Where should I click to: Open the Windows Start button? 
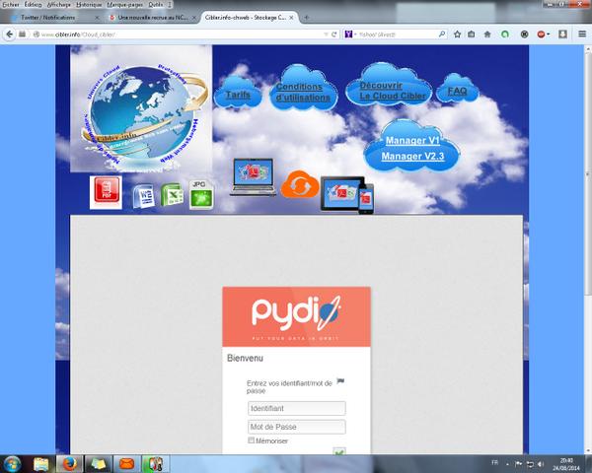tap(12, 464)
